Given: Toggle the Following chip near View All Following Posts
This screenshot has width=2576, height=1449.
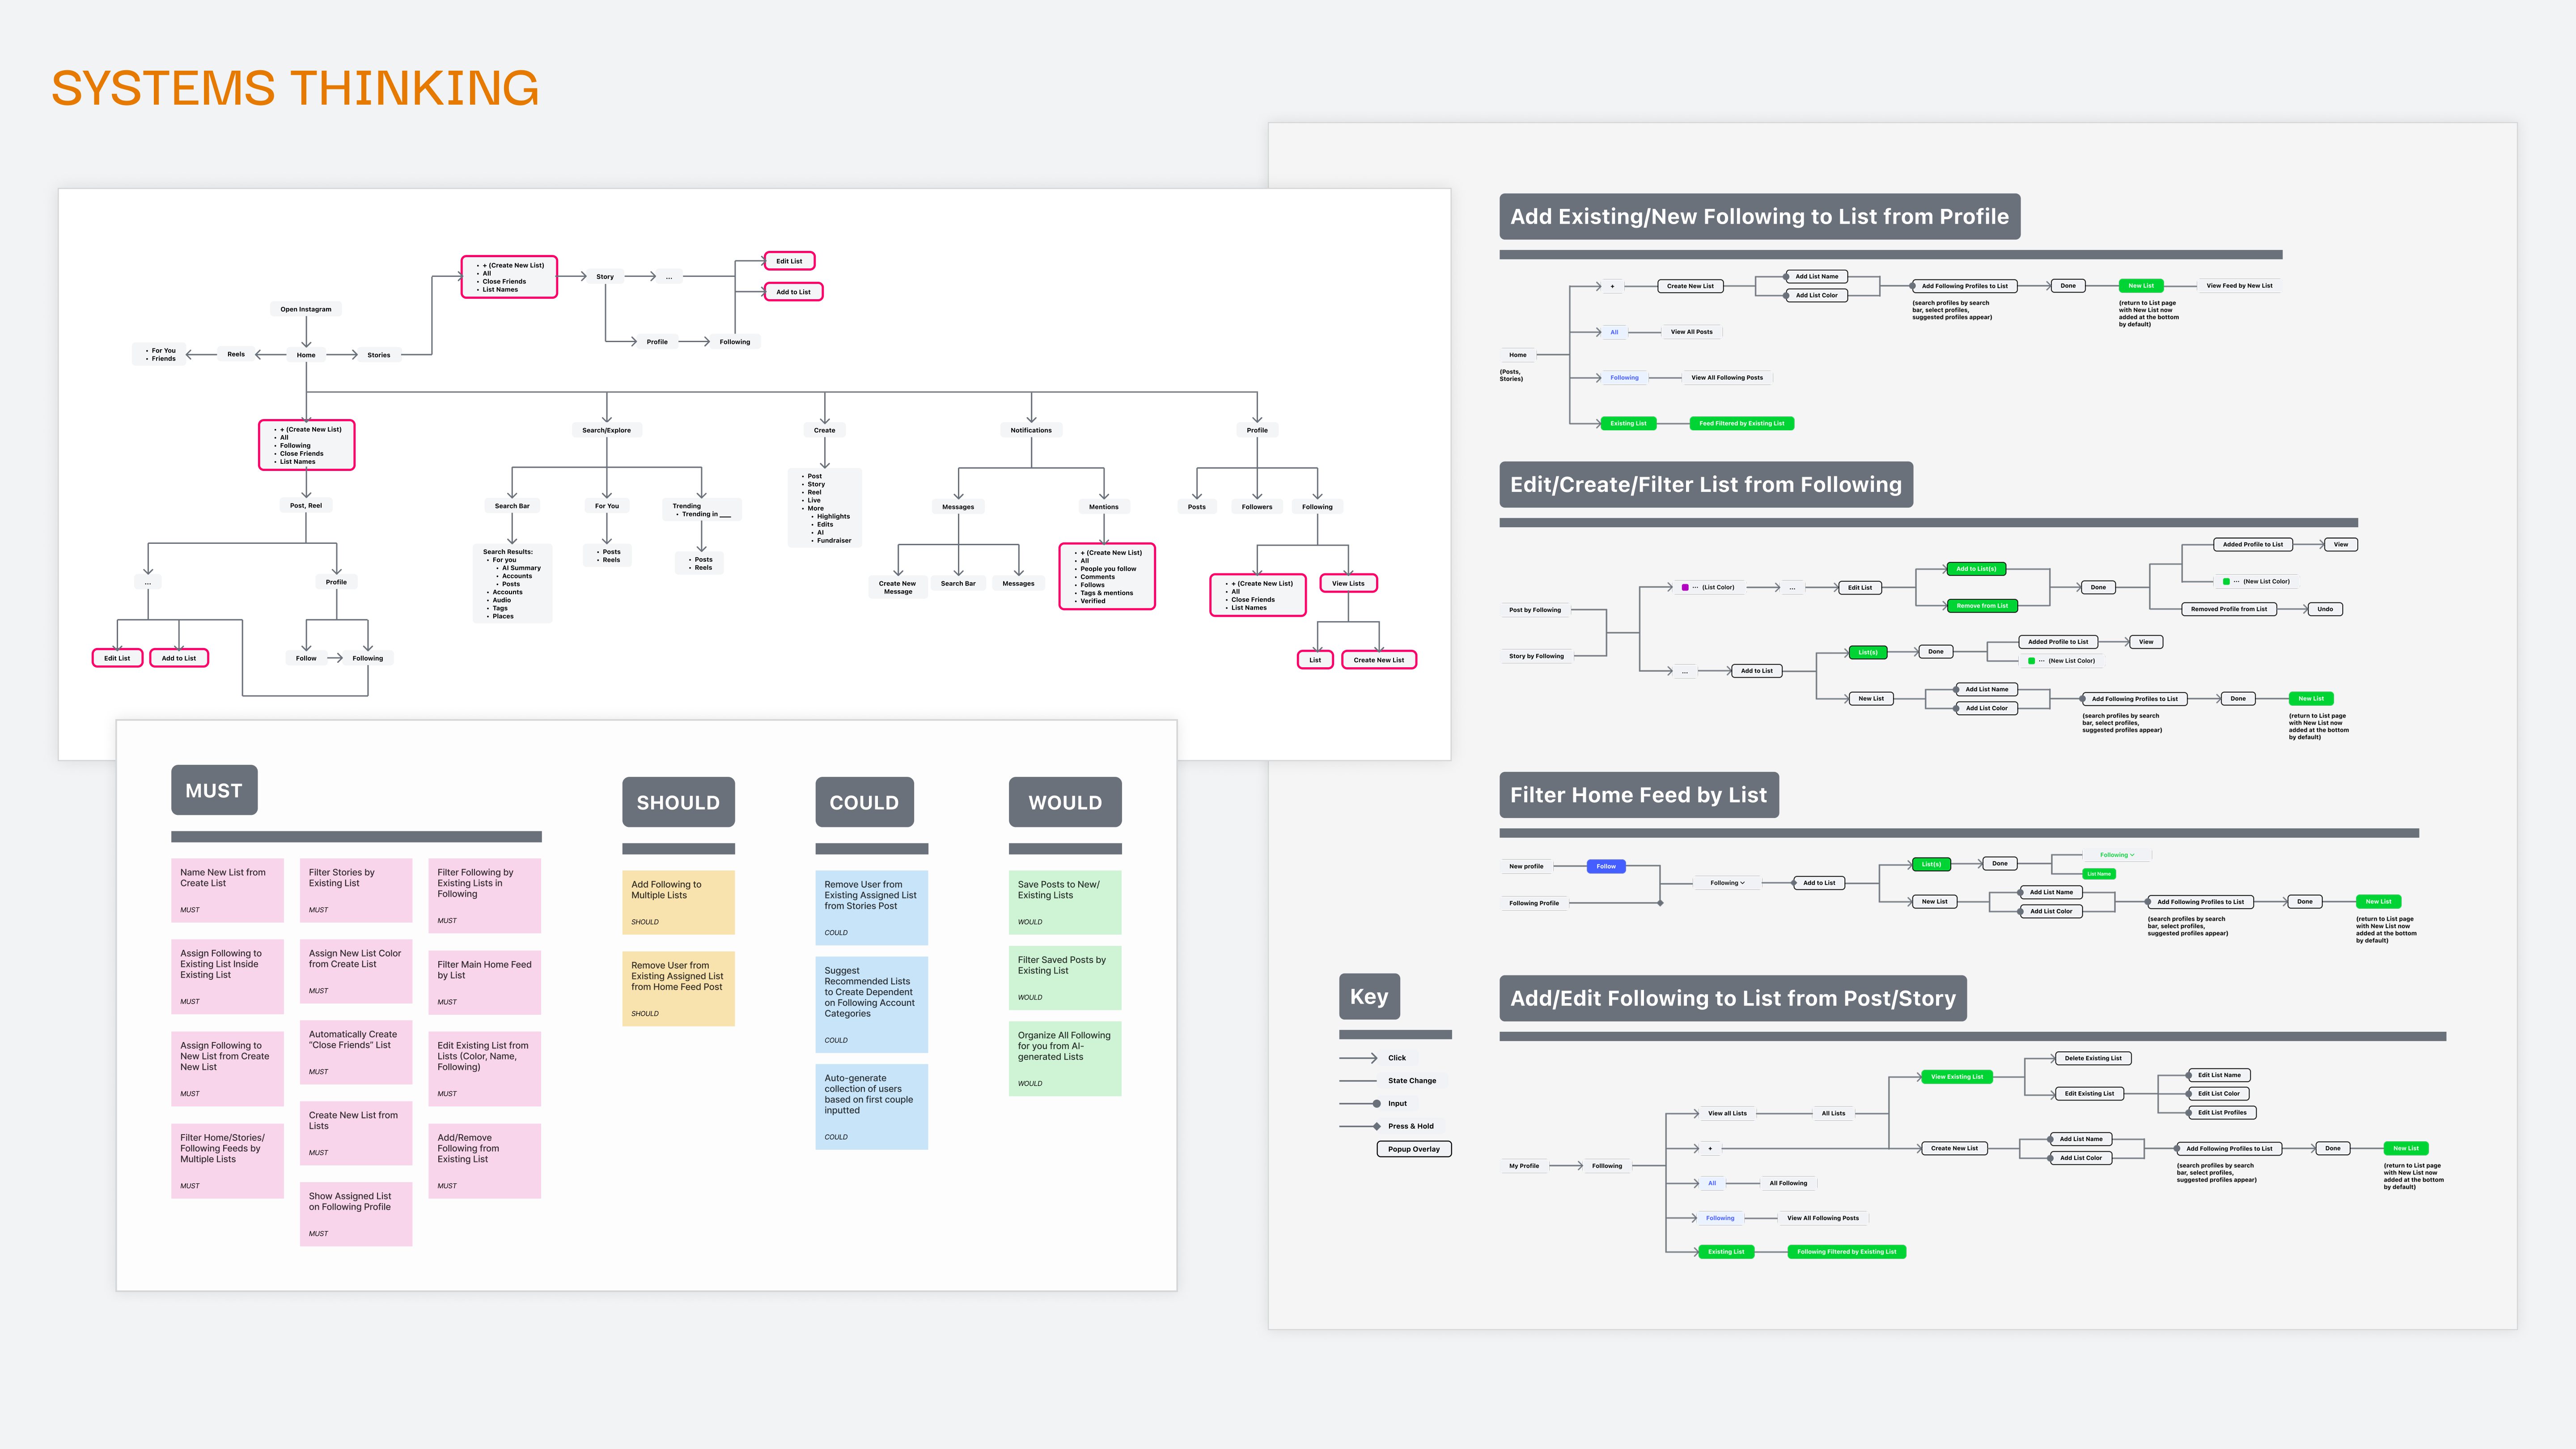Looking at the screenshot, I should pyautogui.click(x=1625, y=377).
